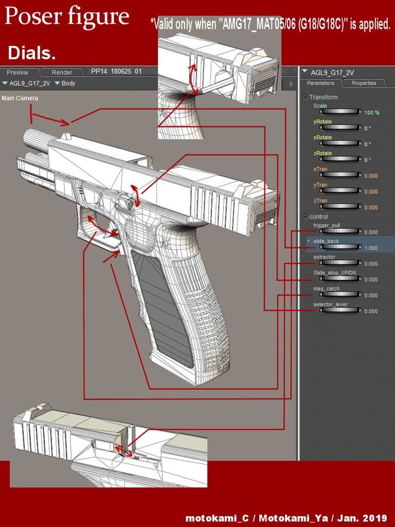This screenshot has width=395, height=527.
Task: Click the zTran dial
Action: (340, 207)
